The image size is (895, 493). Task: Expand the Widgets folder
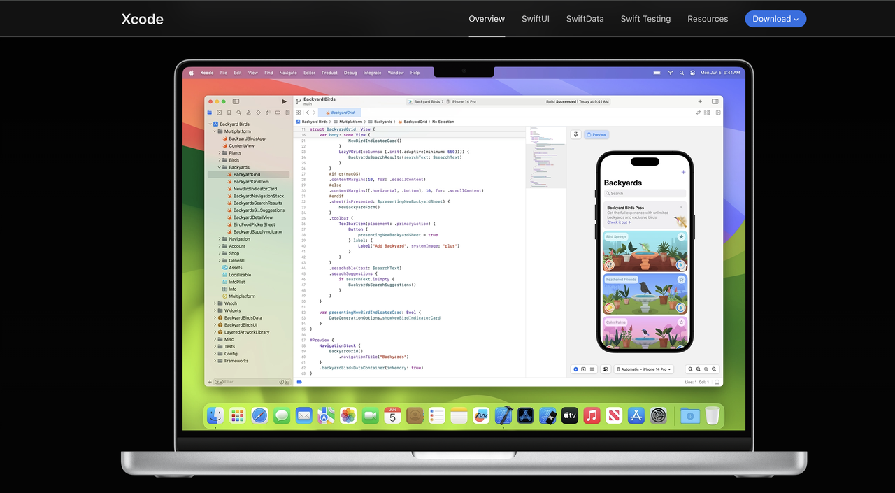215,310
